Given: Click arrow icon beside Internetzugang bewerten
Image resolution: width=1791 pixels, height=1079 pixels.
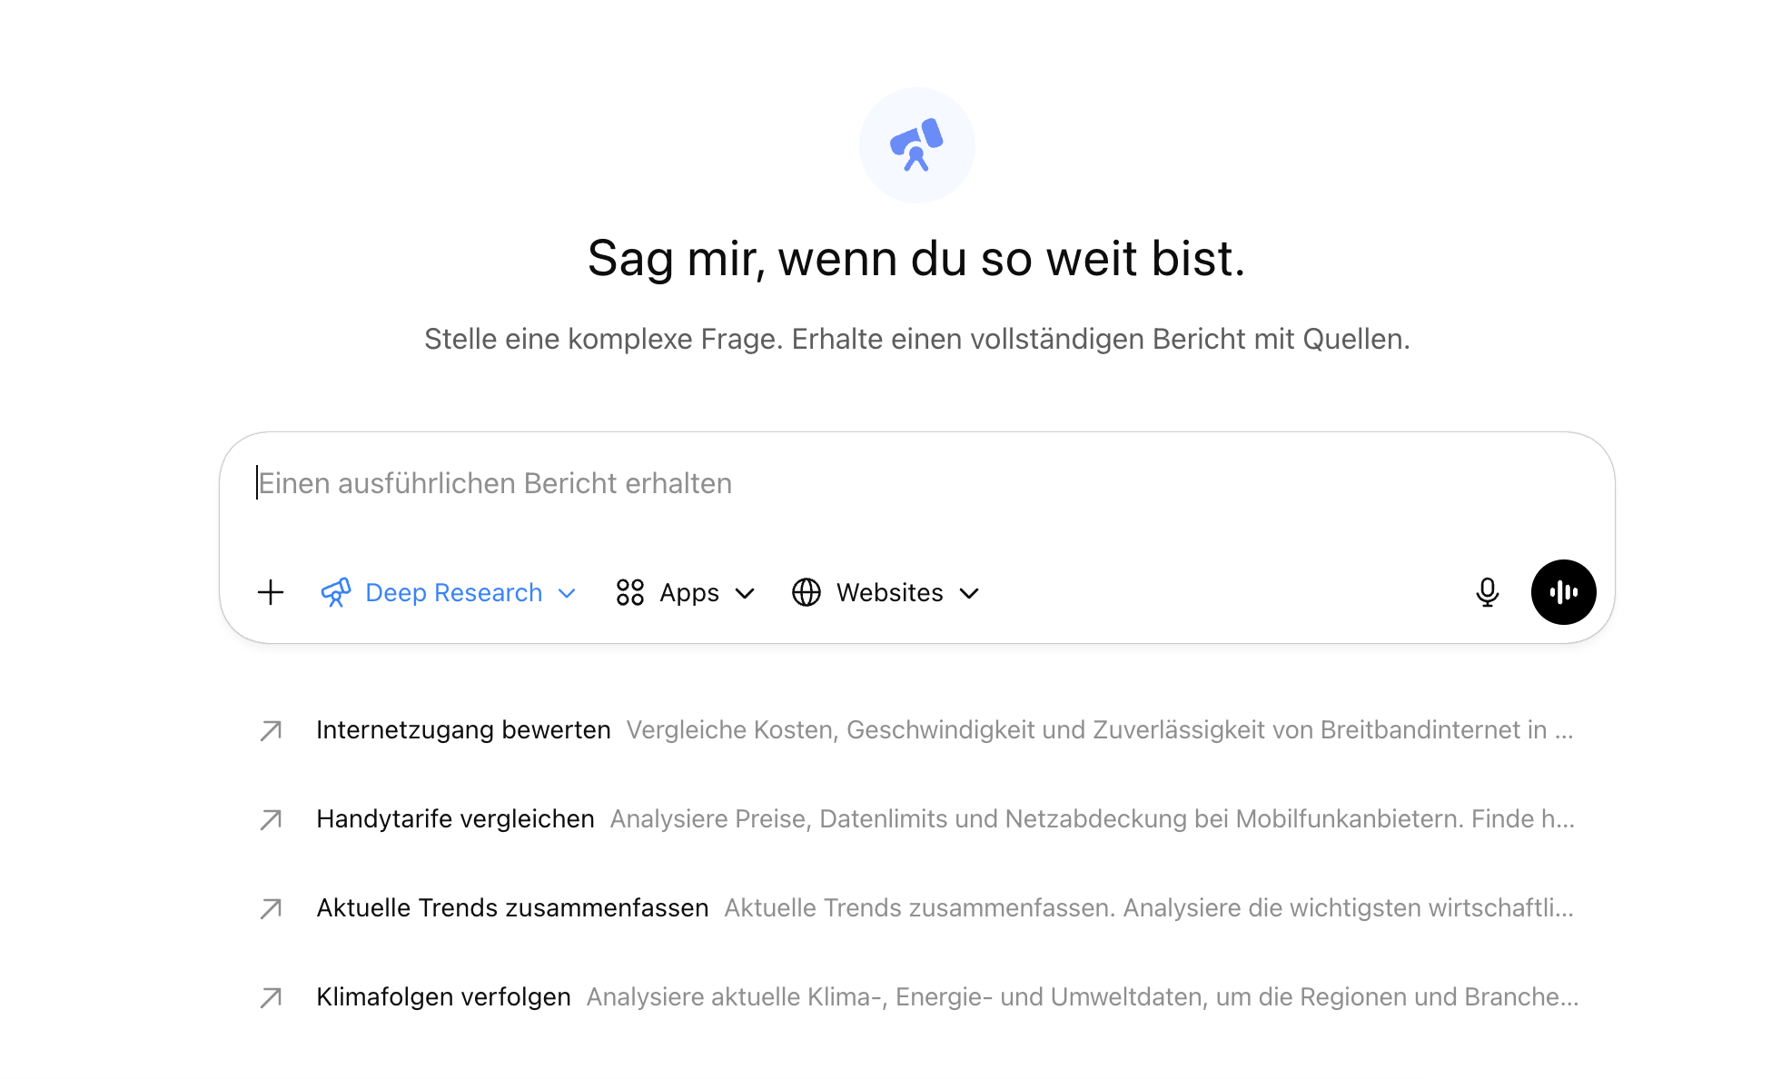Looking at the screenshot, I should [x=271, y=730].
